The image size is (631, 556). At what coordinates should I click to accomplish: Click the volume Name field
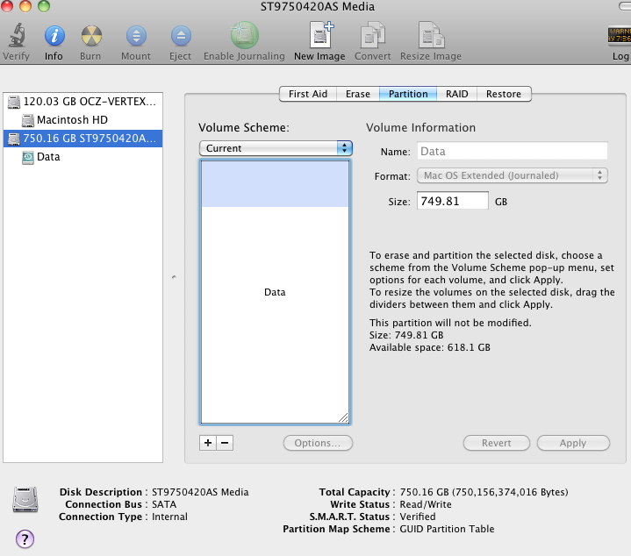pyautogui.click(x=513, y=152)
